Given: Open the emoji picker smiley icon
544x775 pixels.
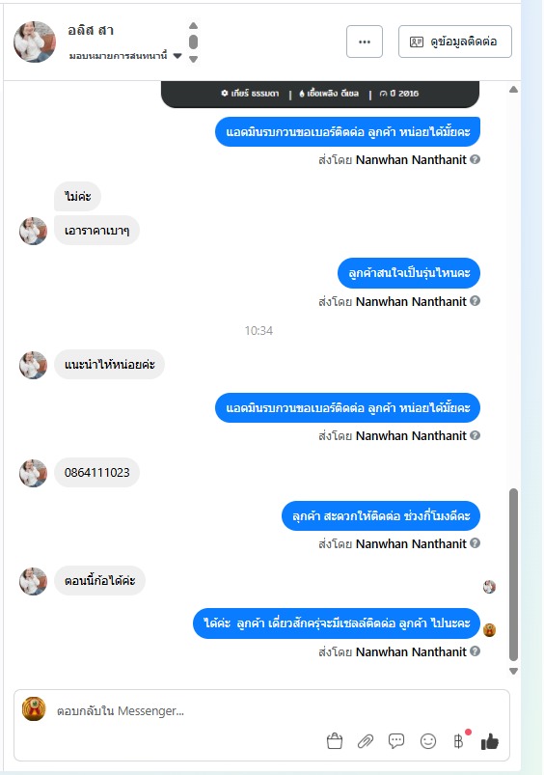Looking at the screenshot, I should 428,741.
